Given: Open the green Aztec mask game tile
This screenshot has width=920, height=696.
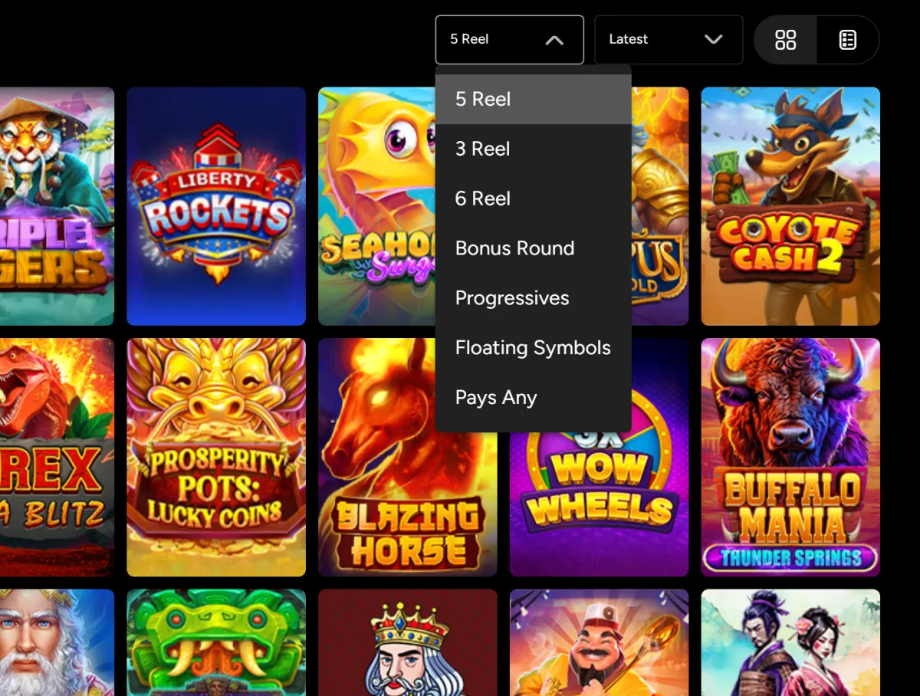Looking at the screenshot, I should point(216,642).
